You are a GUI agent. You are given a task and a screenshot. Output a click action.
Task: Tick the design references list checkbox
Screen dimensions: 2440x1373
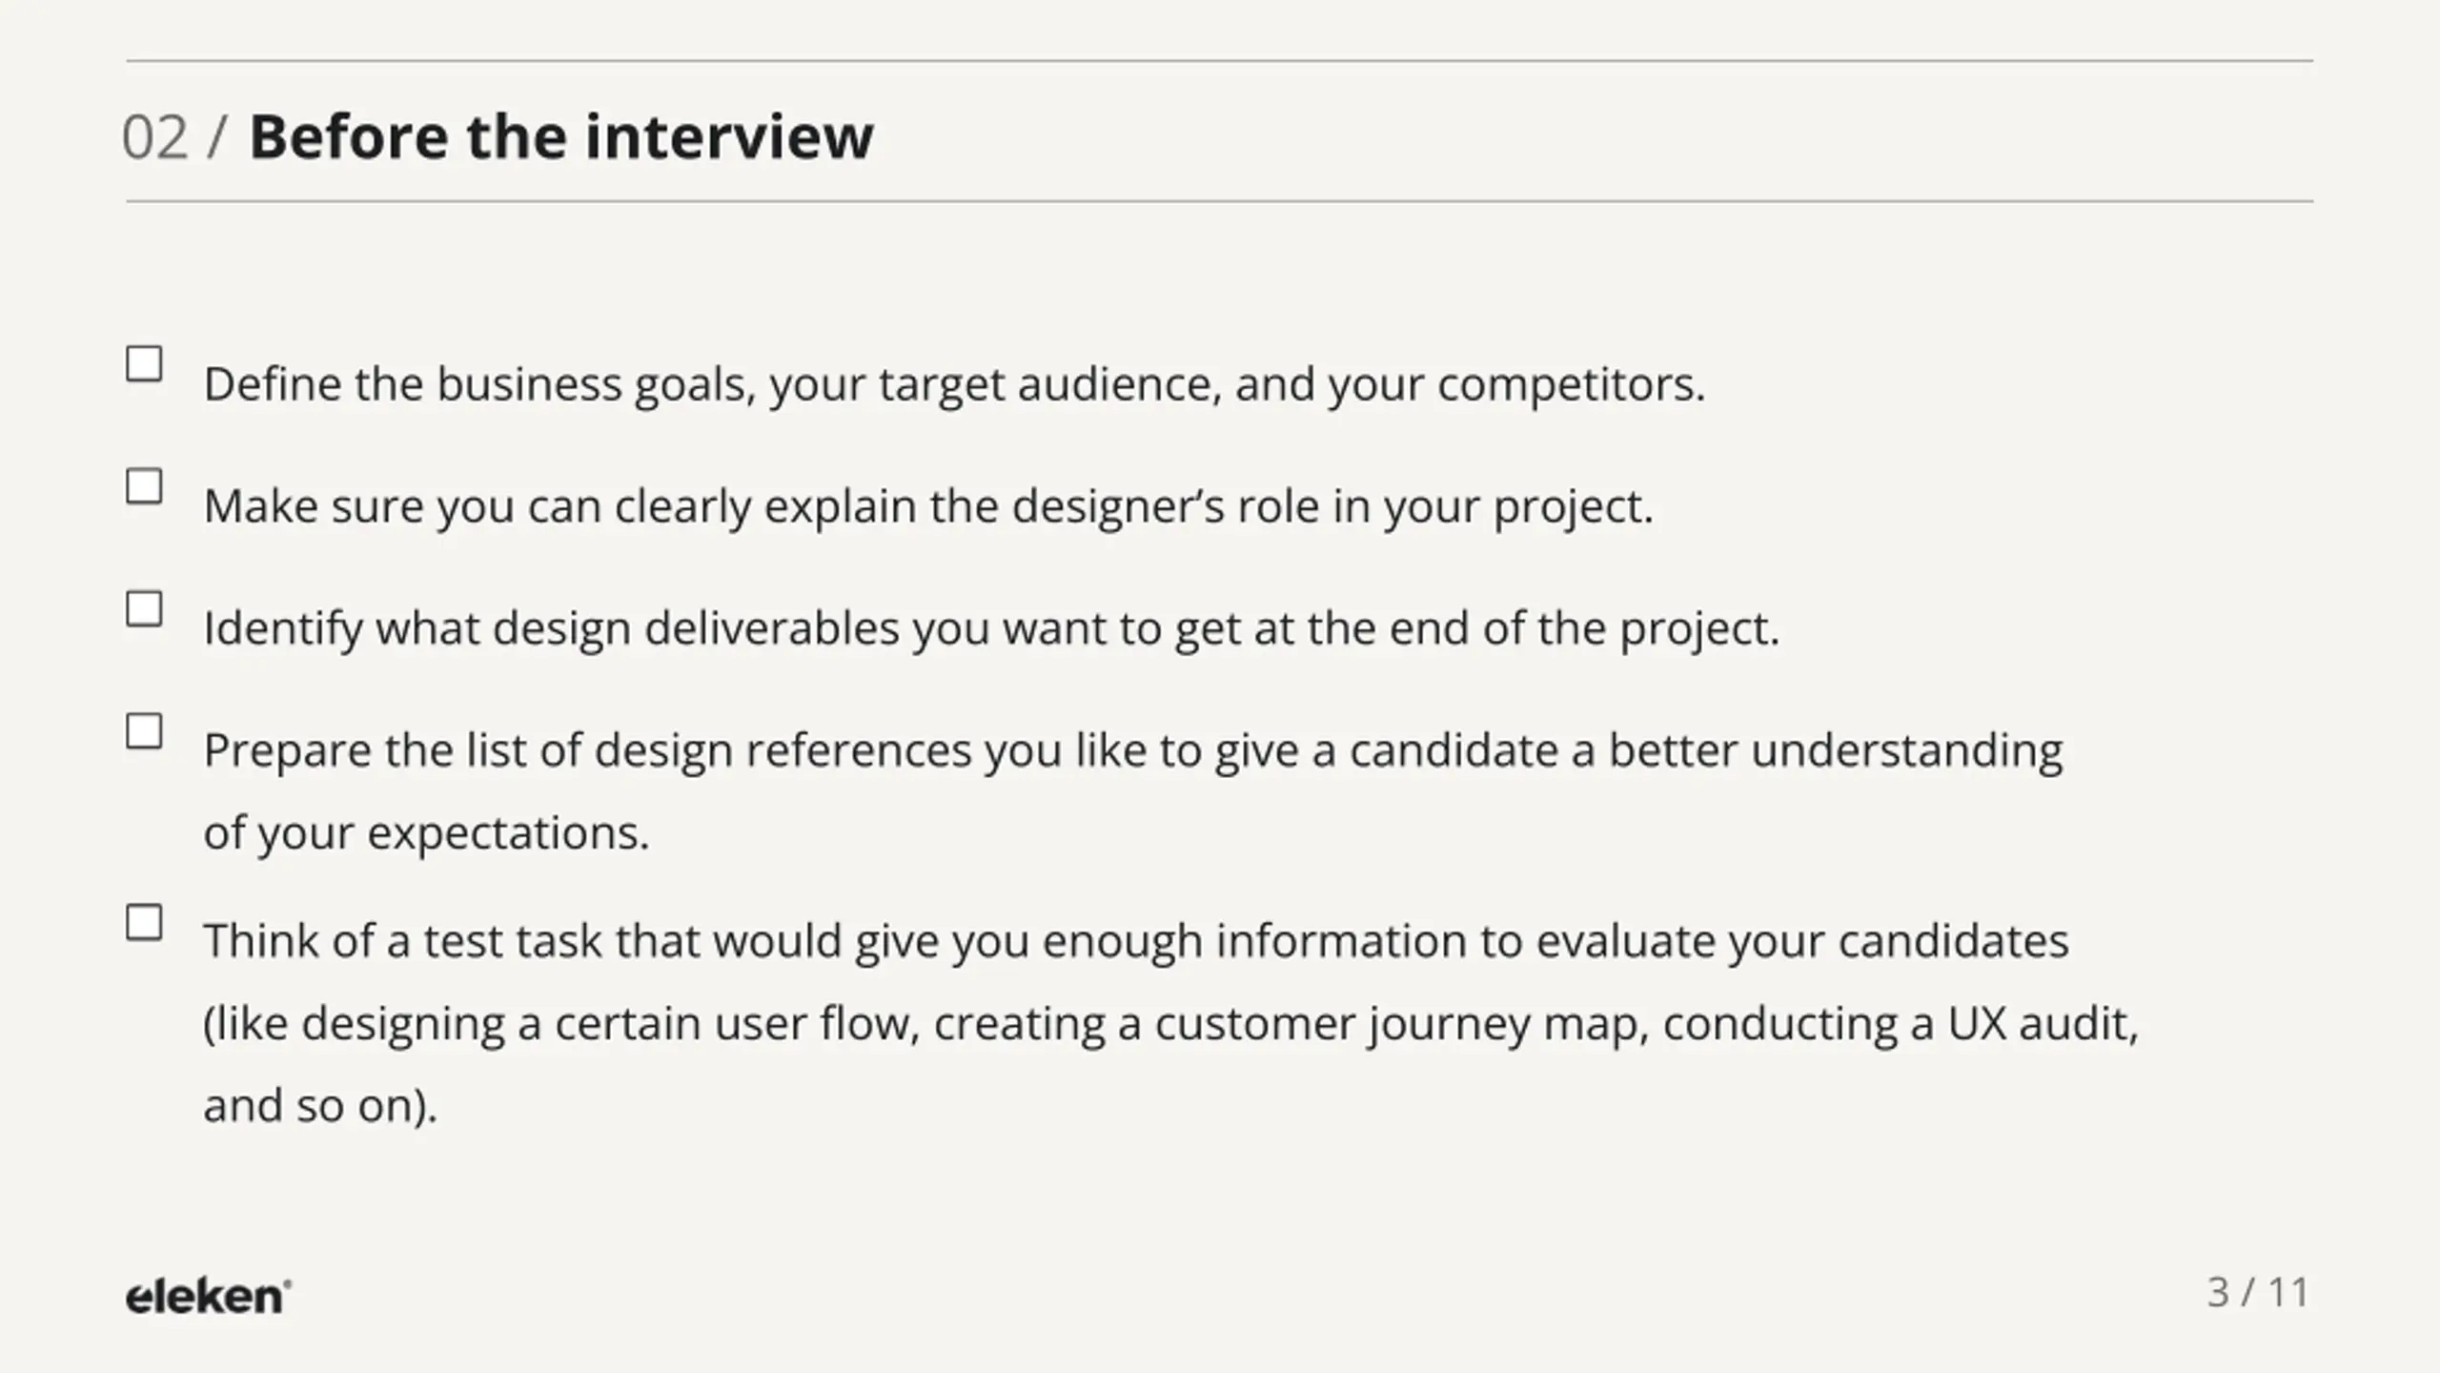(x=144, y=731)
